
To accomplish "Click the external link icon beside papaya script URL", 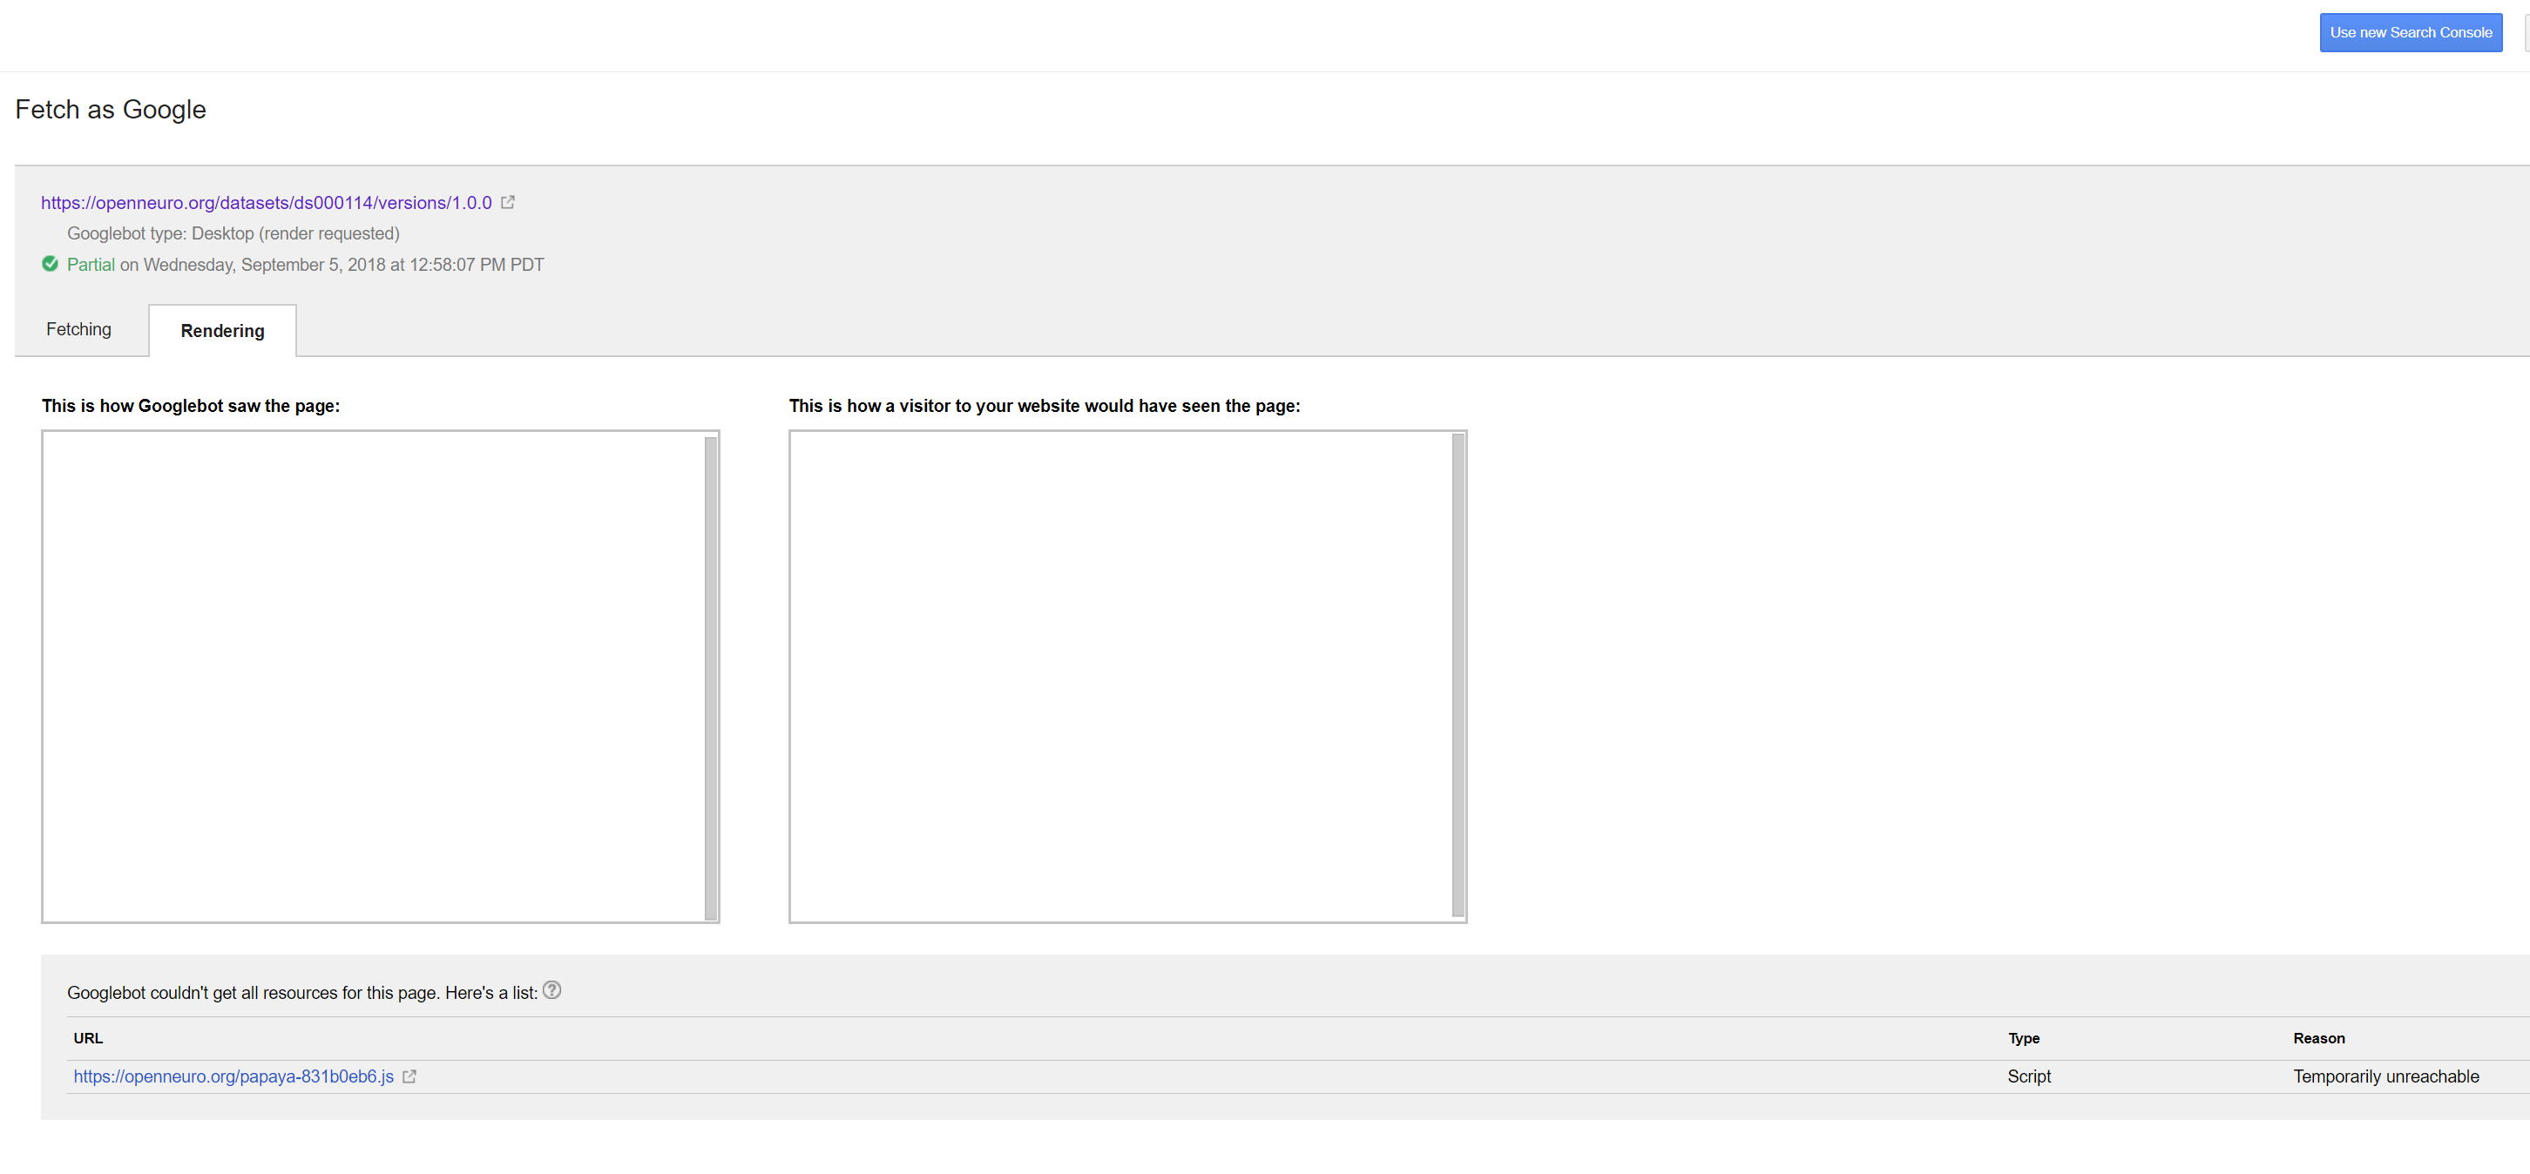I will (x=409, y=1076).
